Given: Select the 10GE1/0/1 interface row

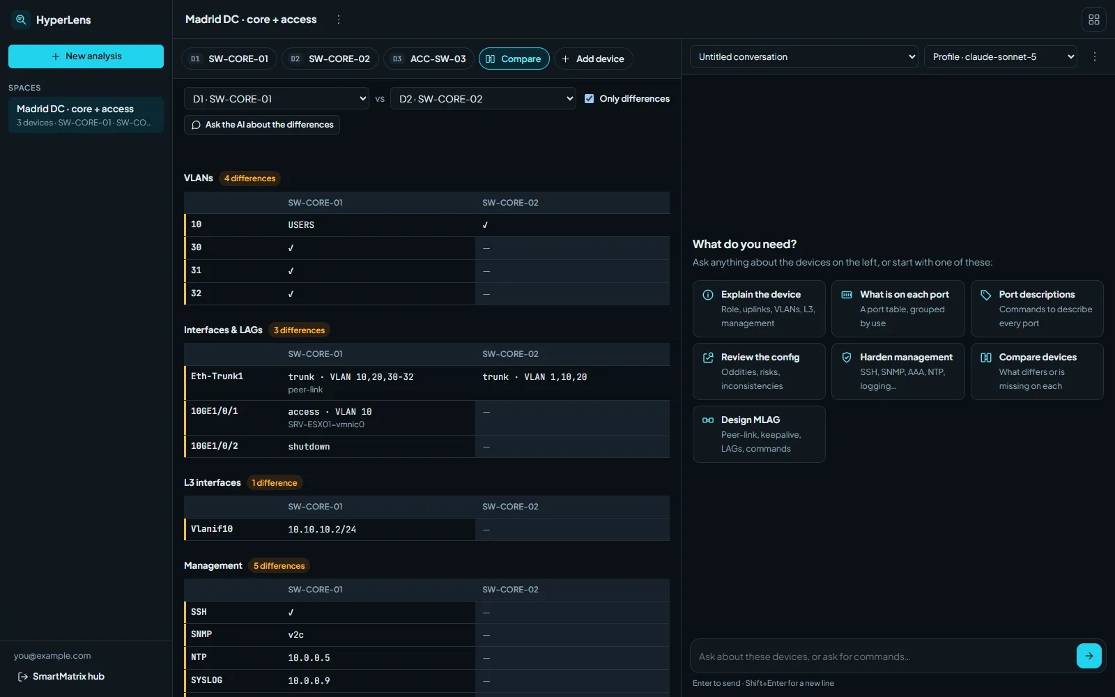Looking at the screenshot, I should [426, 418].
